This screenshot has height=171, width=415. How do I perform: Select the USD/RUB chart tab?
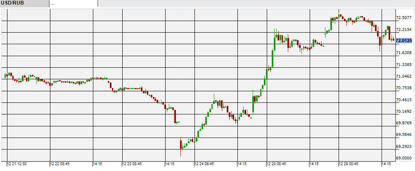click(x=24, y=3)
